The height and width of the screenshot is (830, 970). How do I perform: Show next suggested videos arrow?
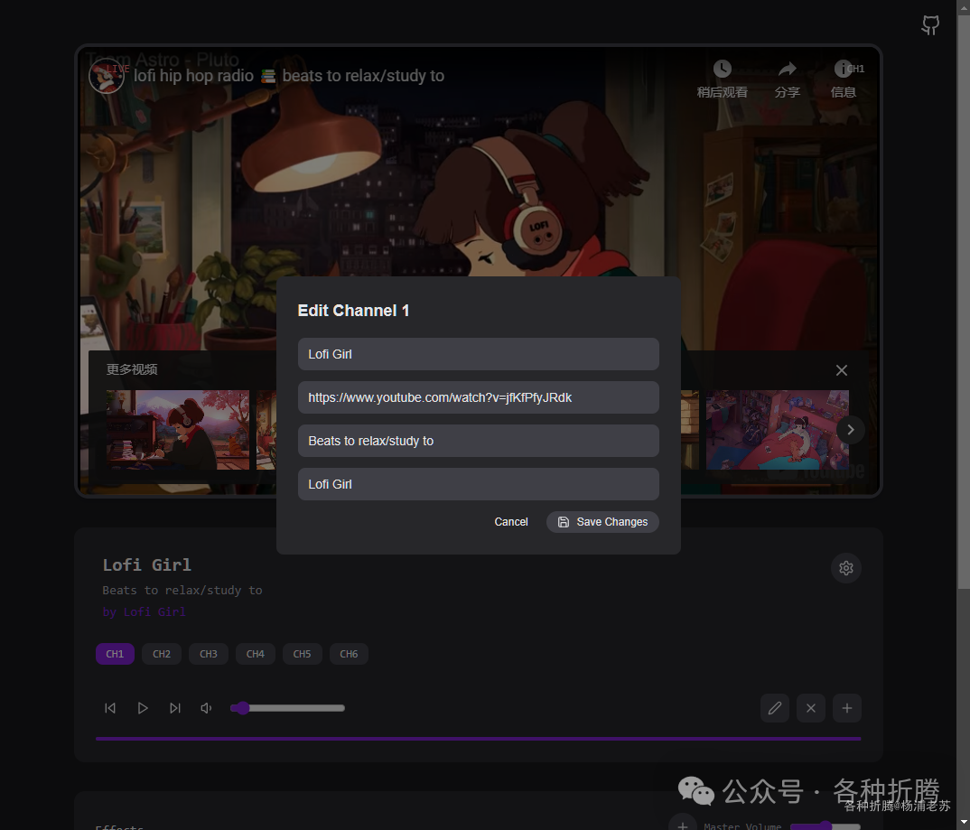[x=851, y=429]
